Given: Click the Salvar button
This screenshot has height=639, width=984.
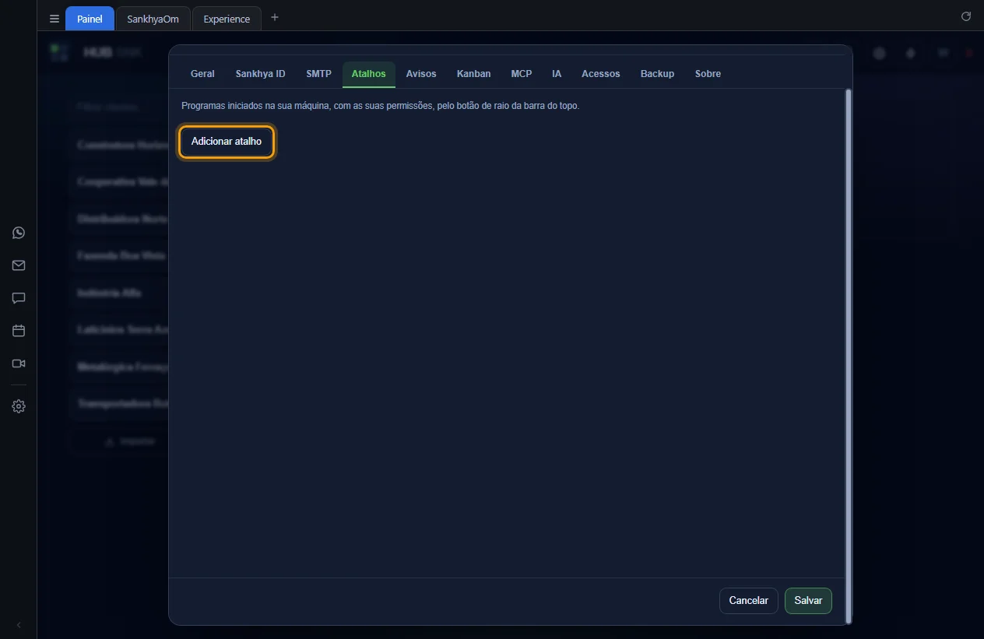Looking at the screenshot, I should point(808,601).
